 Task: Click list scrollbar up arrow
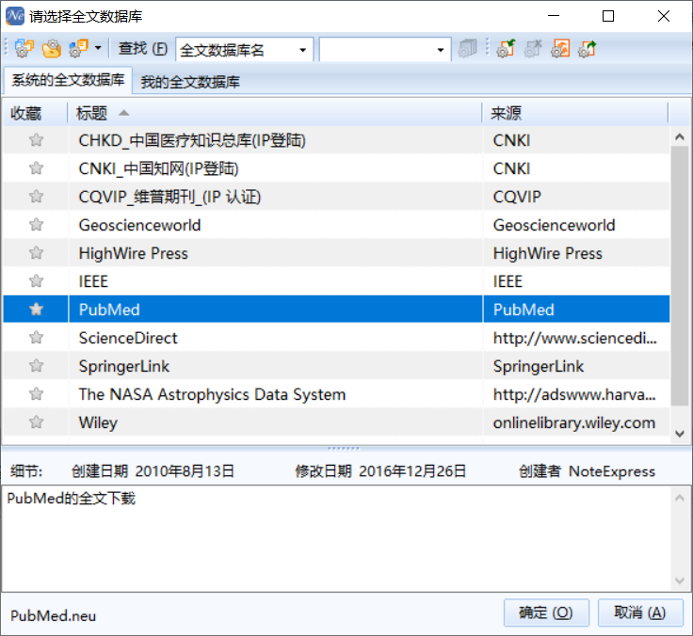point(680,137)
